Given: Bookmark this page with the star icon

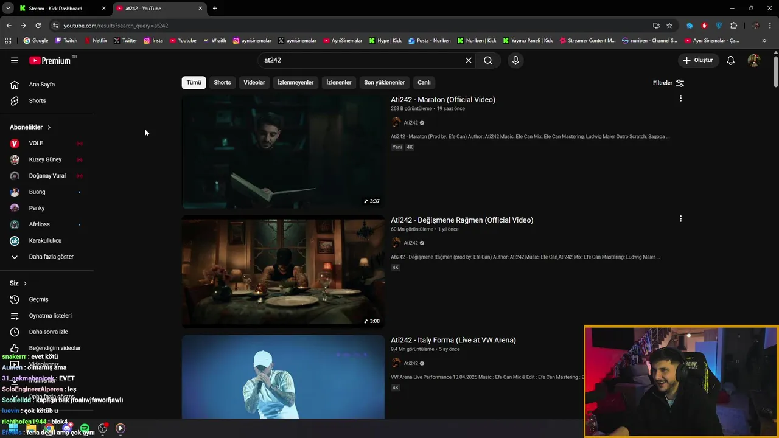Looking at the screenshot, I should tap(669, 26).
